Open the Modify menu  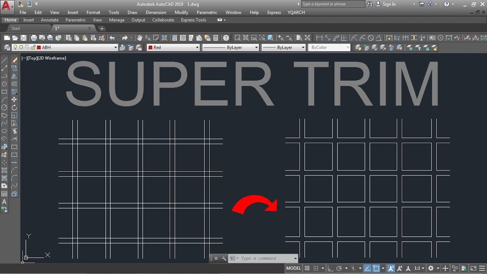181,12
